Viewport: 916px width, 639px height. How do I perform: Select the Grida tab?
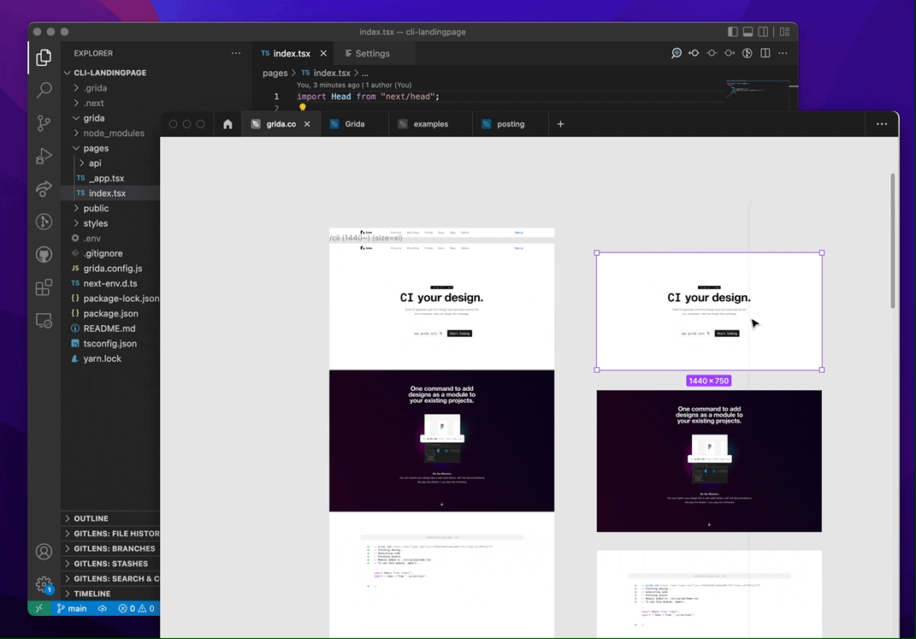355,124
